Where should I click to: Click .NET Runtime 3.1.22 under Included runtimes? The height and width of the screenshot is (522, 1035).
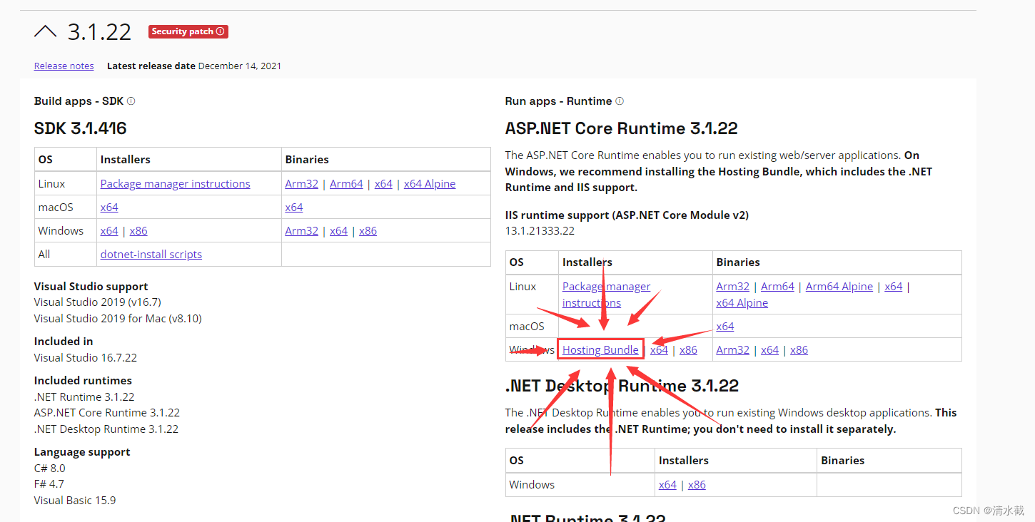[84, 396]
